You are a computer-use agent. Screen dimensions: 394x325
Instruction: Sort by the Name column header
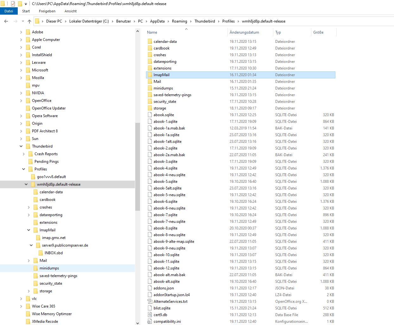click(152, 32)
